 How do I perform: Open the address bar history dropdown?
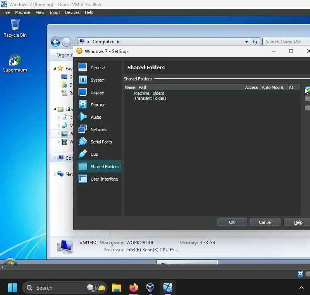coord(246,42)
